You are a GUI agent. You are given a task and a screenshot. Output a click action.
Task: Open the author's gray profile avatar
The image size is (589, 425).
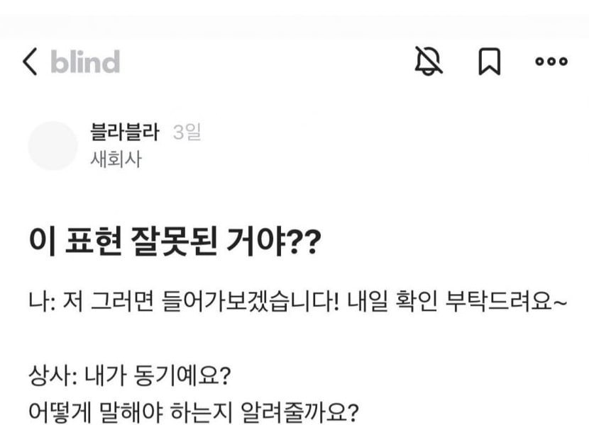pyautogui.click(x=53, y=145)
